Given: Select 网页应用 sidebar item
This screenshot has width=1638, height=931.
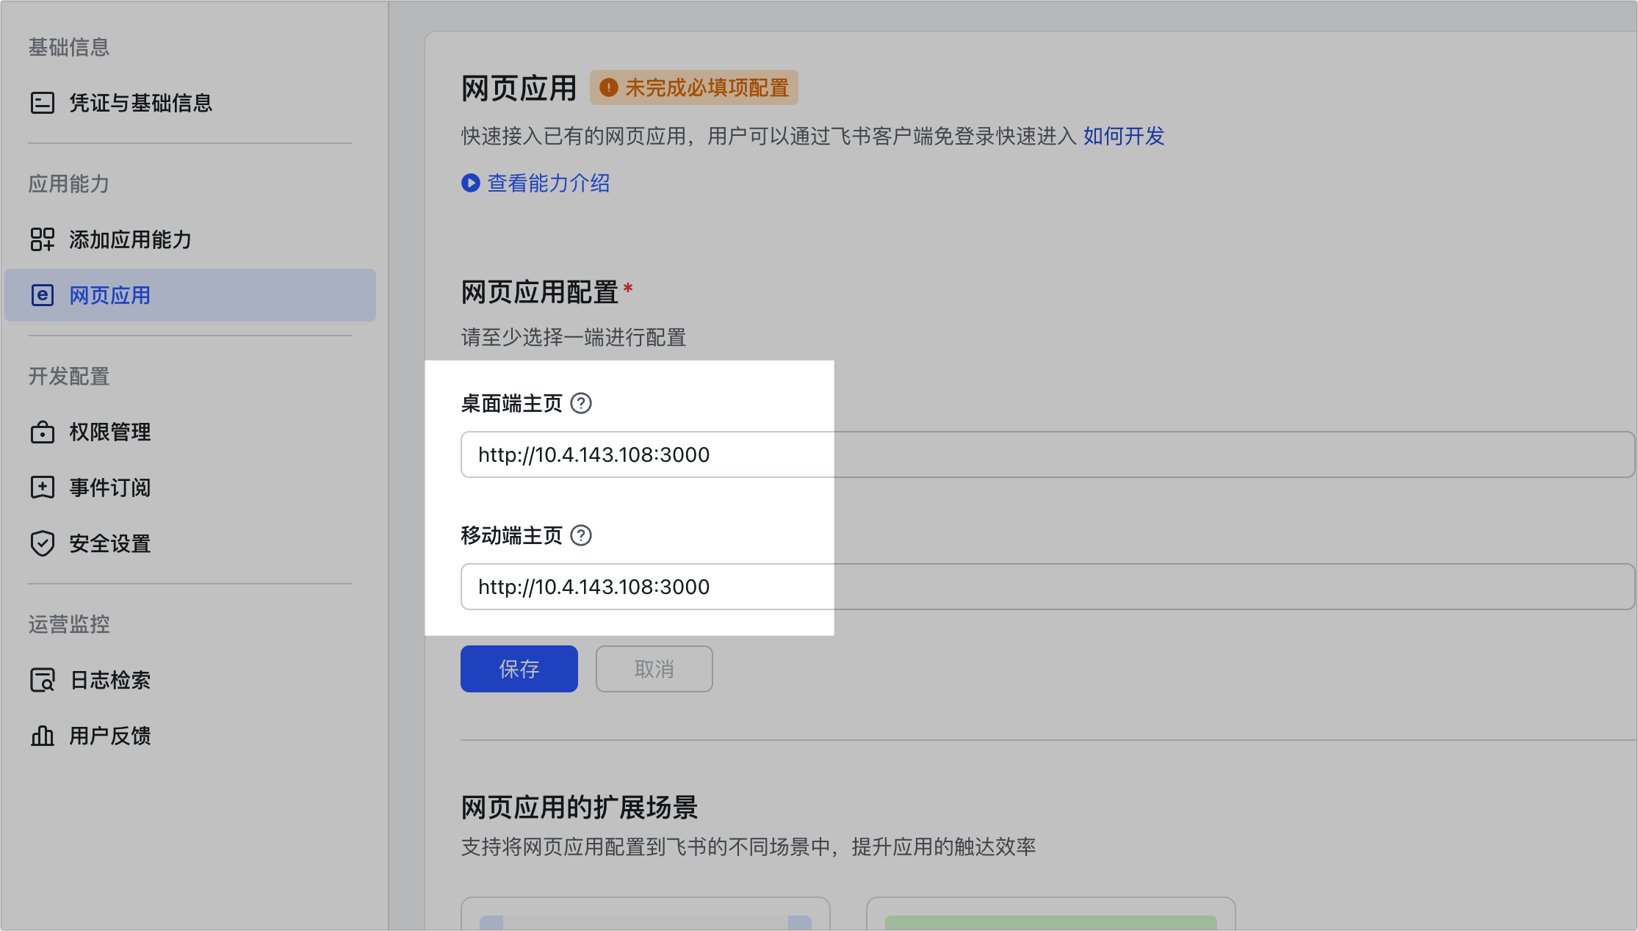Looking at the screenshot, I should coord(110,295).
